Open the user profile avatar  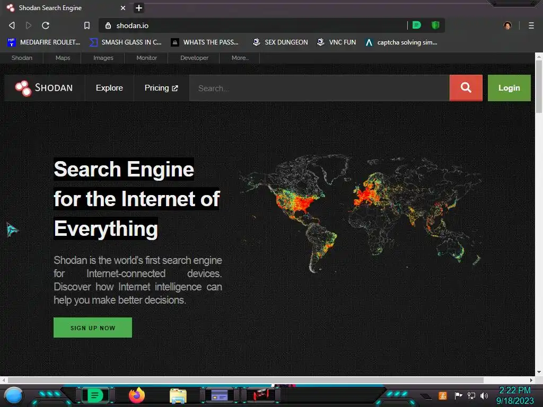click(507, 25)
